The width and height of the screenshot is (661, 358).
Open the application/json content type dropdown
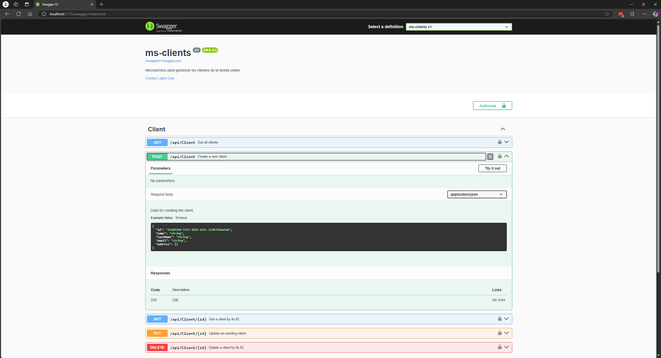pos(477,194)
